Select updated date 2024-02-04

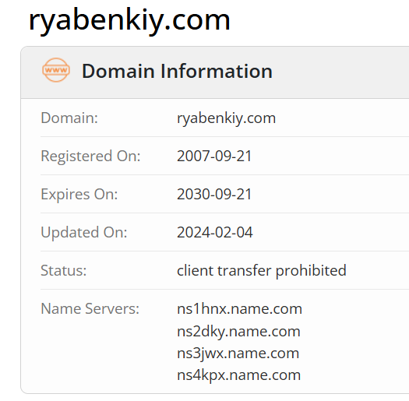[215, 232]
